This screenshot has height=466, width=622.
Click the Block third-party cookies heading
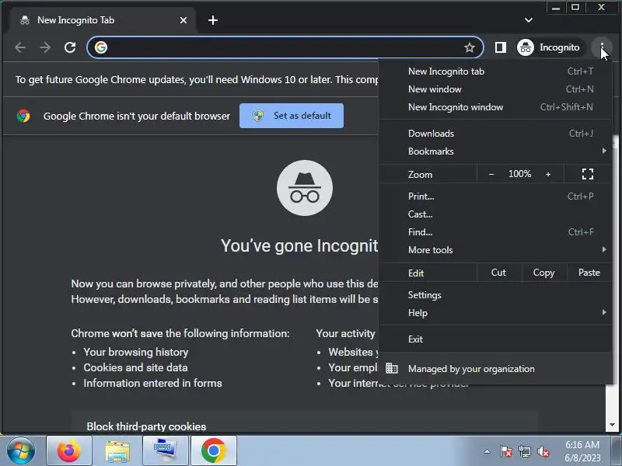click(x=146, y=426)
